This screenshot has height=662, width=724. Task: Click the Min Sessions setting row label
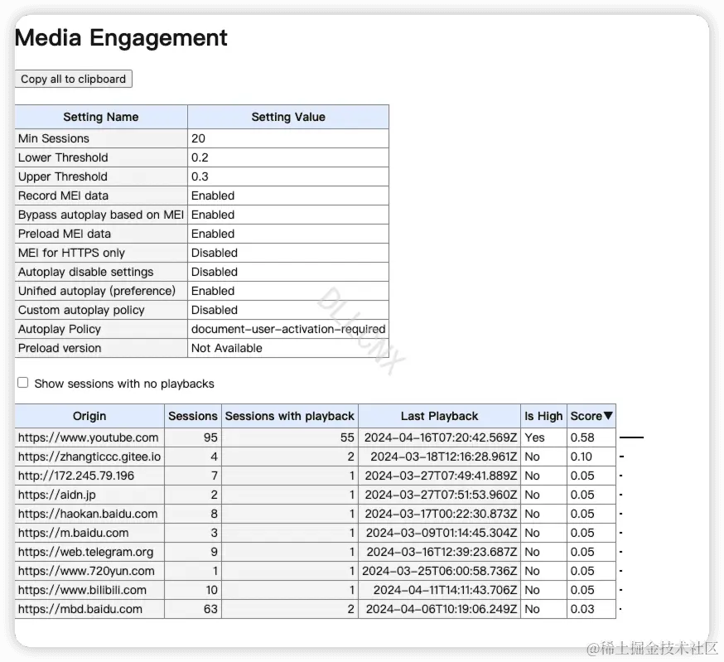(x=54, y=138)
